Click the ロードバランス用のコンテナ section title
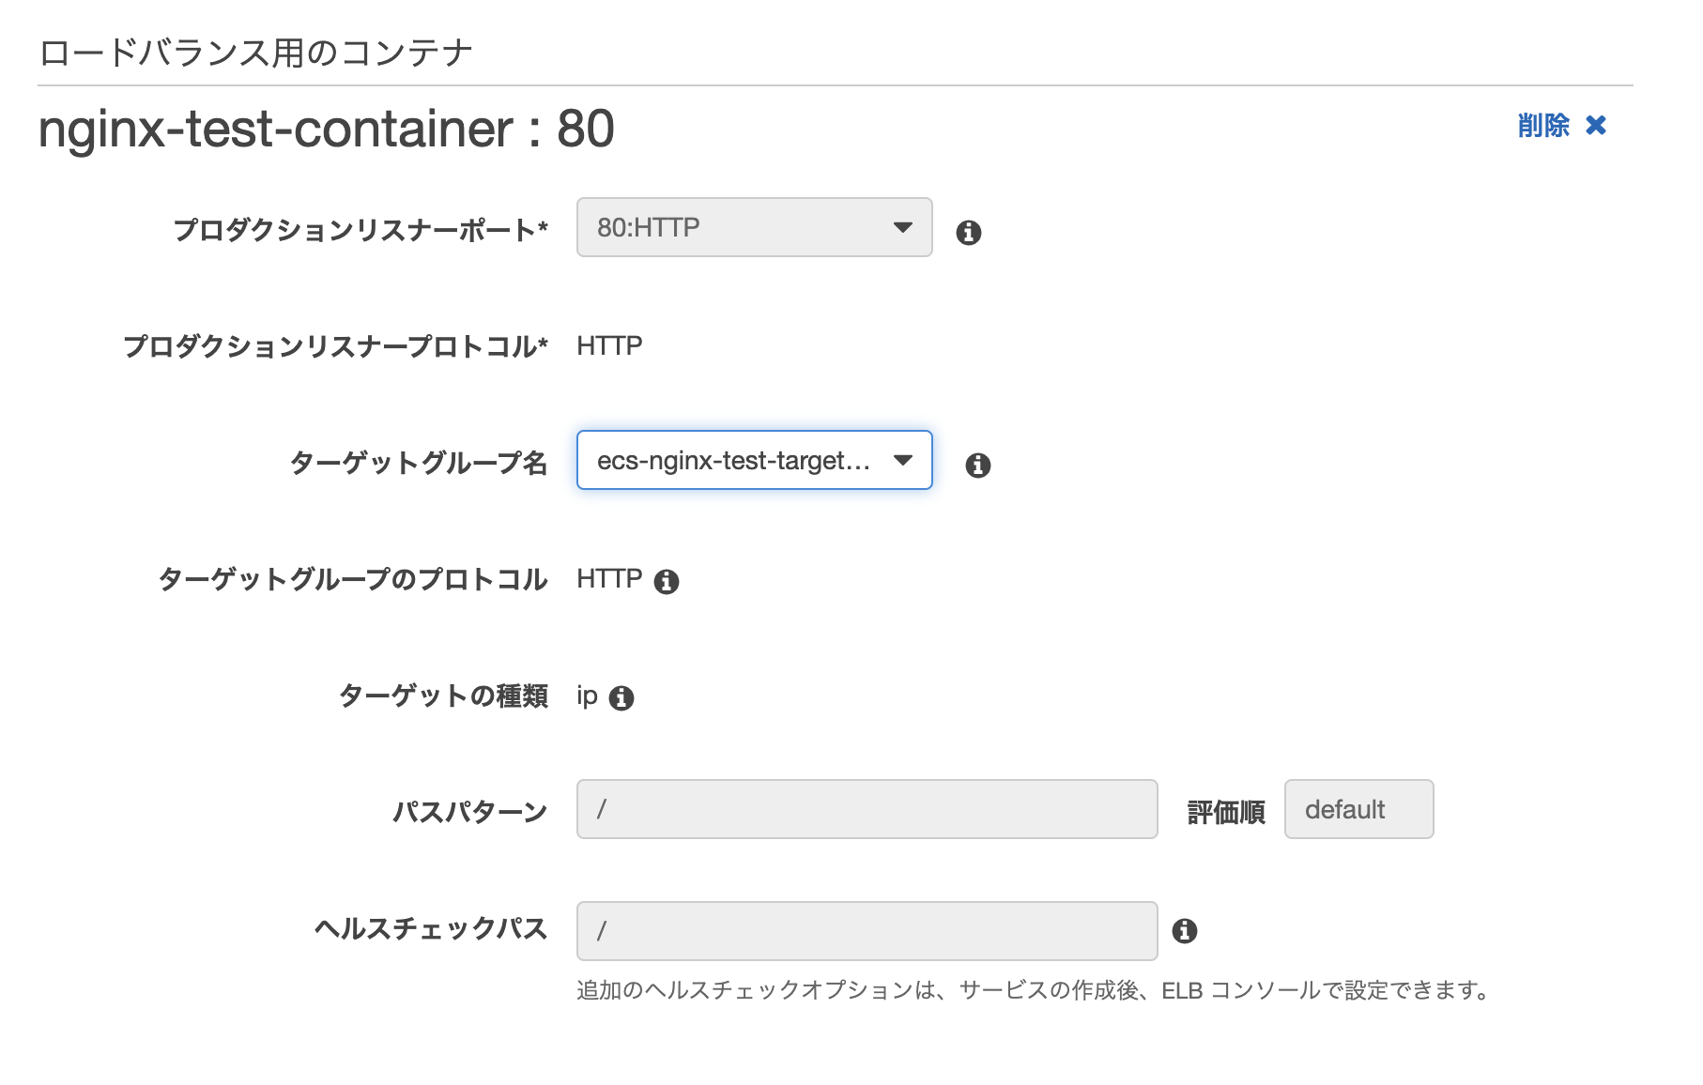The height and width of the screenshot is (1085, 1703). click(x=255, y=53)
